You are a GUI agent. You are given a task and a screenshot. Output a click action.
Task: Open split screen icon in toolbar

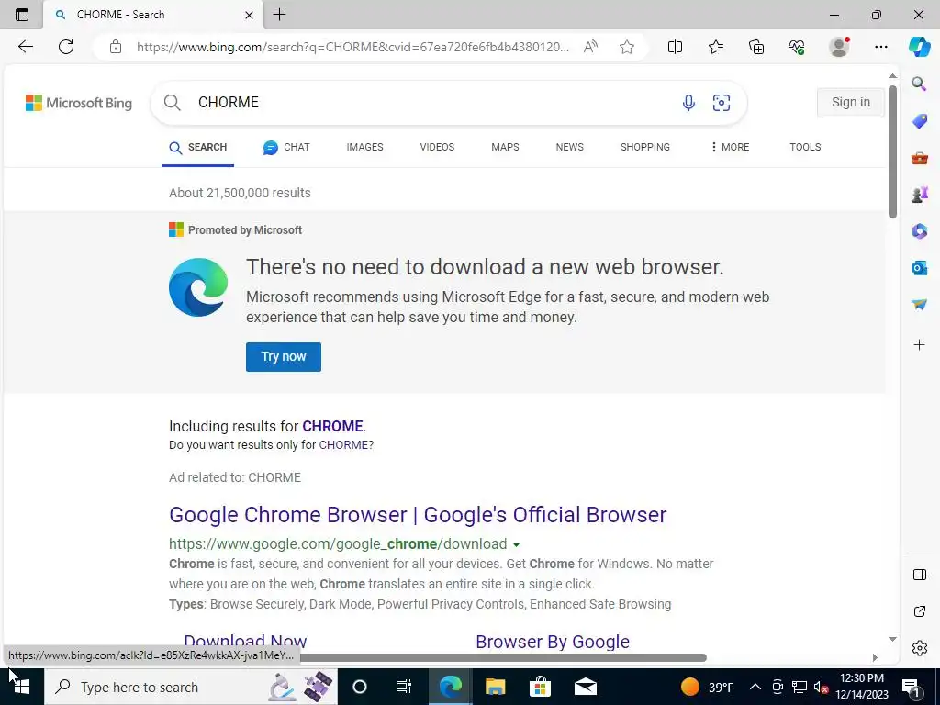[675, 47]
